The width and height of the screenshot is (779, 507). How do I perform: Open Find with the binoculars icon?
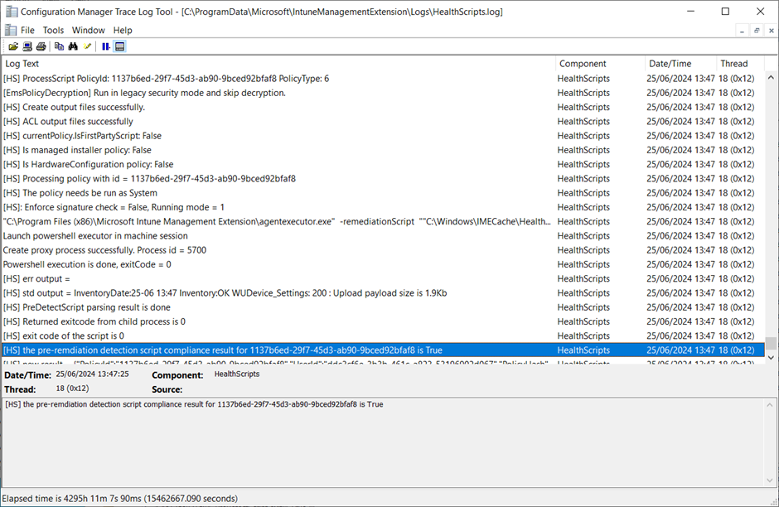(73, 46)
